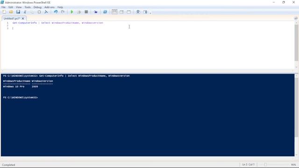
Task: Copy selection with the Copy icon
Action: click(x=32, y=12)
